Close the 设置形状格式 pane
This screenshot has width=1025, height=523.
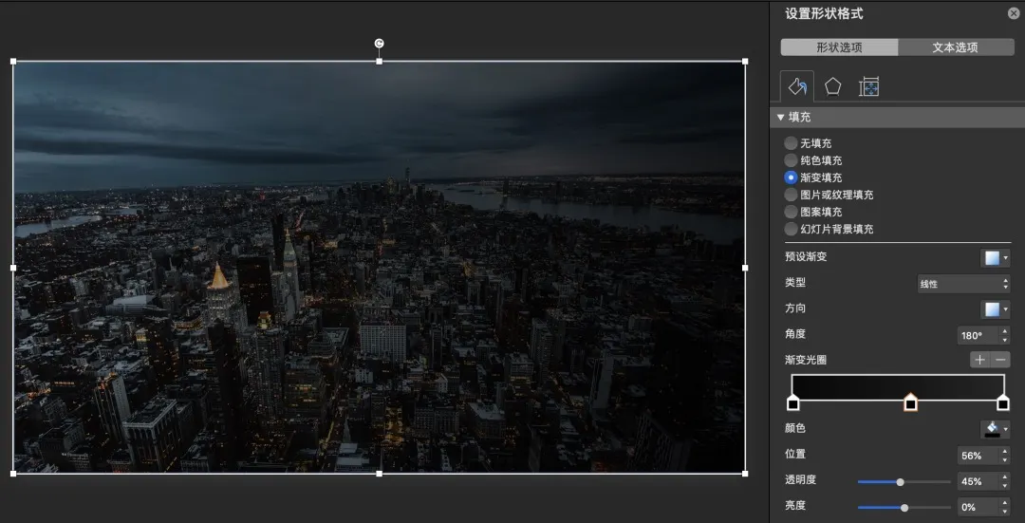[1014, 13]
